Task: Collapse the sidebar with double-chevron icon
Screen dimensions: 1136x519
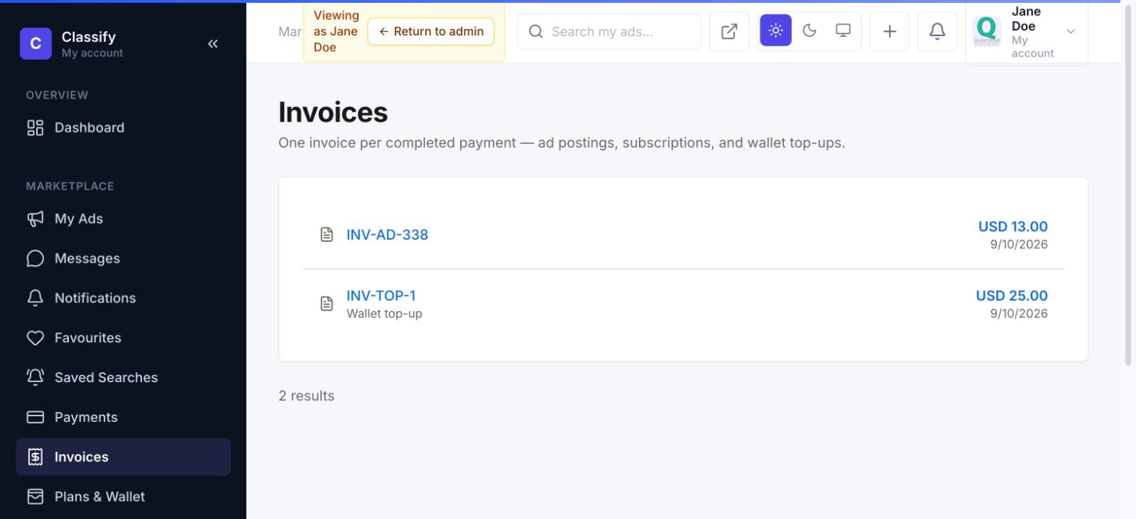Action: click(212, 43)
